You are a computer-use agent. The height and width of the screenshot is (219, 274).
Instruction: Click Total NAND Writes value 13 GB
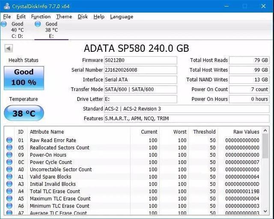click(x=249, y=80)
